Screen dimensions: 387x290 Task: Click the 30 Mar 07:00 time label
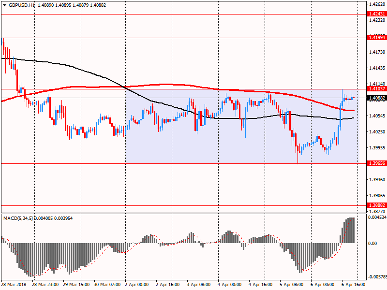point(107,285)
